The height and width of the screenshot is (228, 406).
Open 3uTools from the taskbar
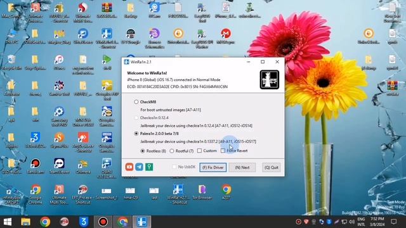pyautogui.click(x=83, y=222)
